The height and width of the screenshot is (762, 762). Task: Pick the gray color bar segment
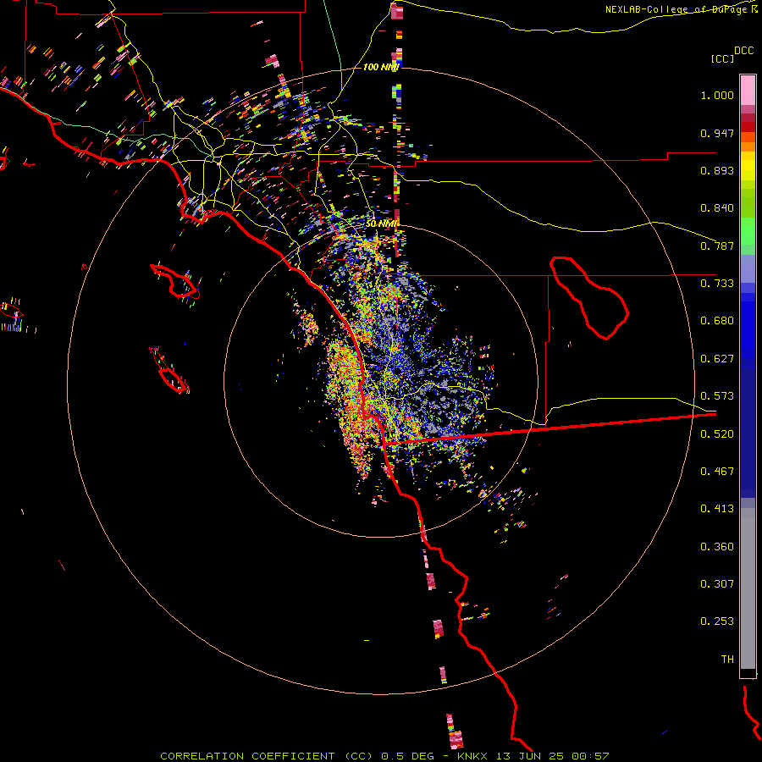(748, 588)
